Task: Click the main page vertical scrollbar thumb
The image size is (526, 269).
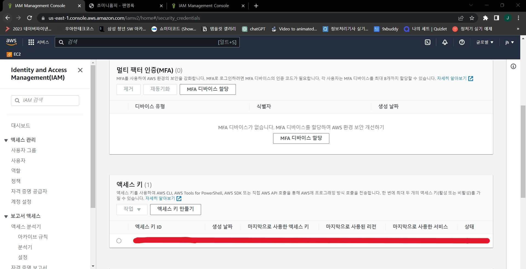Action: click(523, 151)
